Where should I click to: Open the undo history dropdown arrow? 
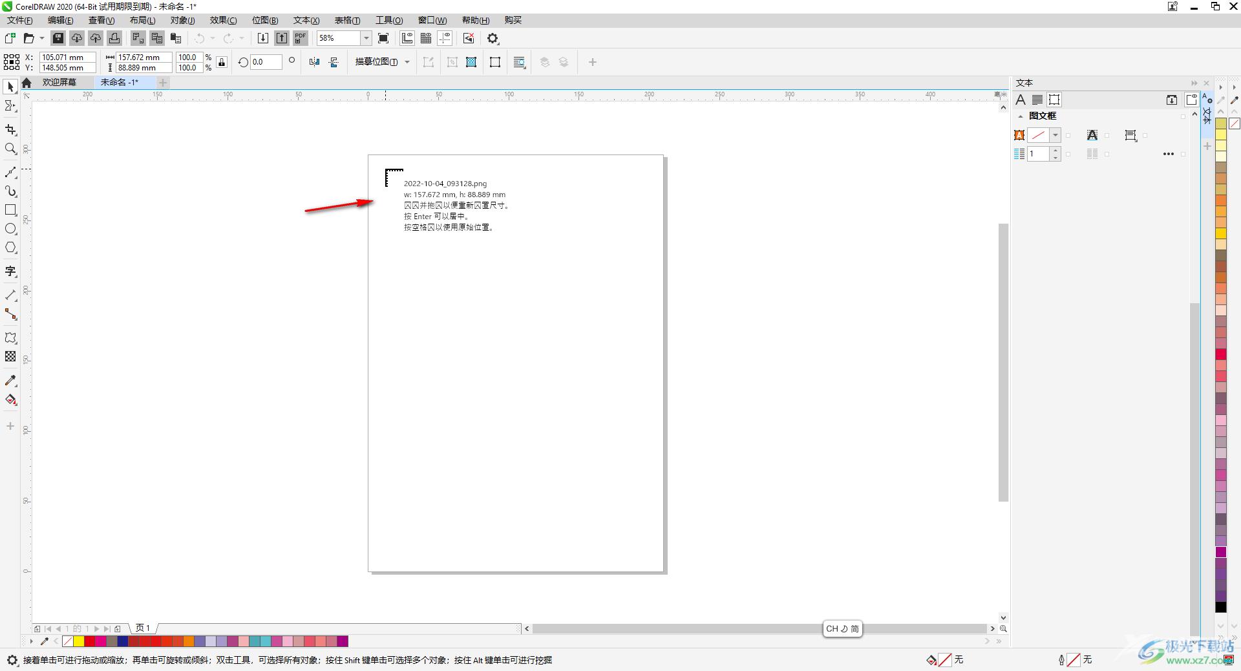[x=213, y=38]
